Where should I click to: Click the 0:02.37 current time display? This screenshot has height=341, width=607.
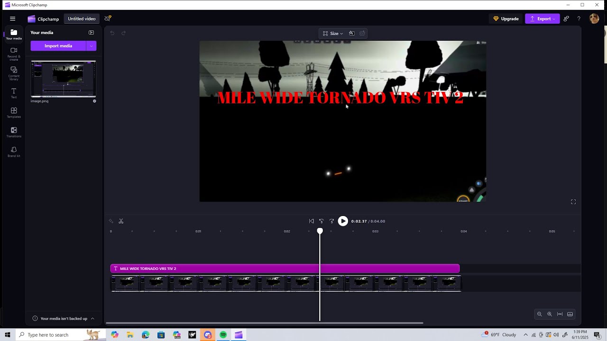click(359, 221)
